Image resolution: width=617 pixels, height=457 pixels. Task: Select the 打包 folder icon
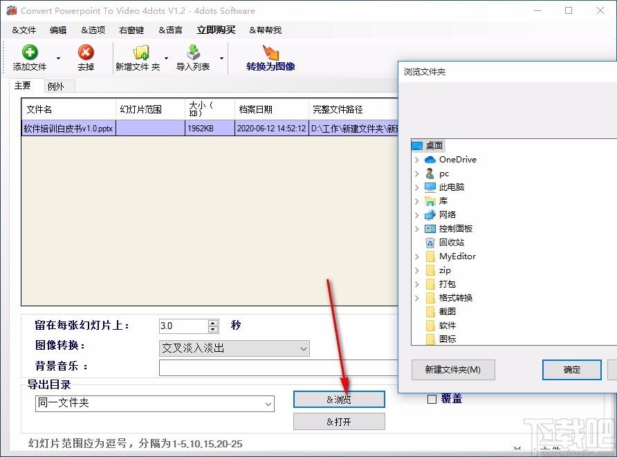click(x=430, y=284)
